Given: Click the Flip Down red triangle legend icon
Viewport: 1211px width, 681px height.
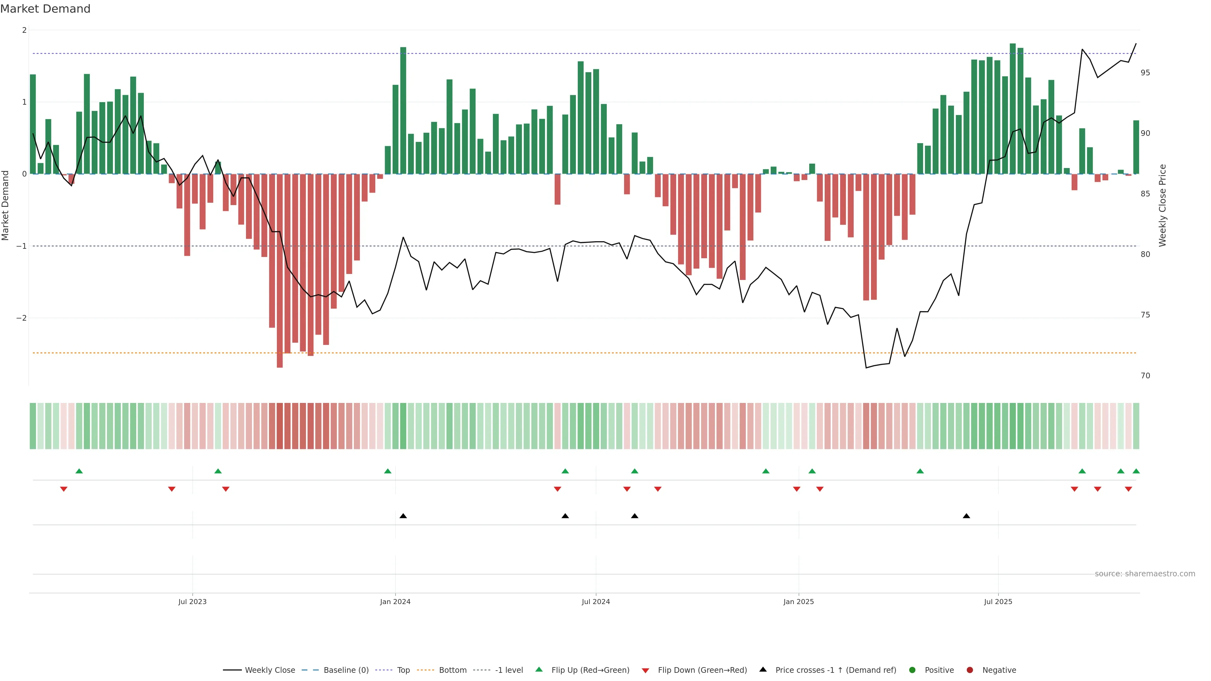Looking at the screenshot, I should (x=646, y=670).
